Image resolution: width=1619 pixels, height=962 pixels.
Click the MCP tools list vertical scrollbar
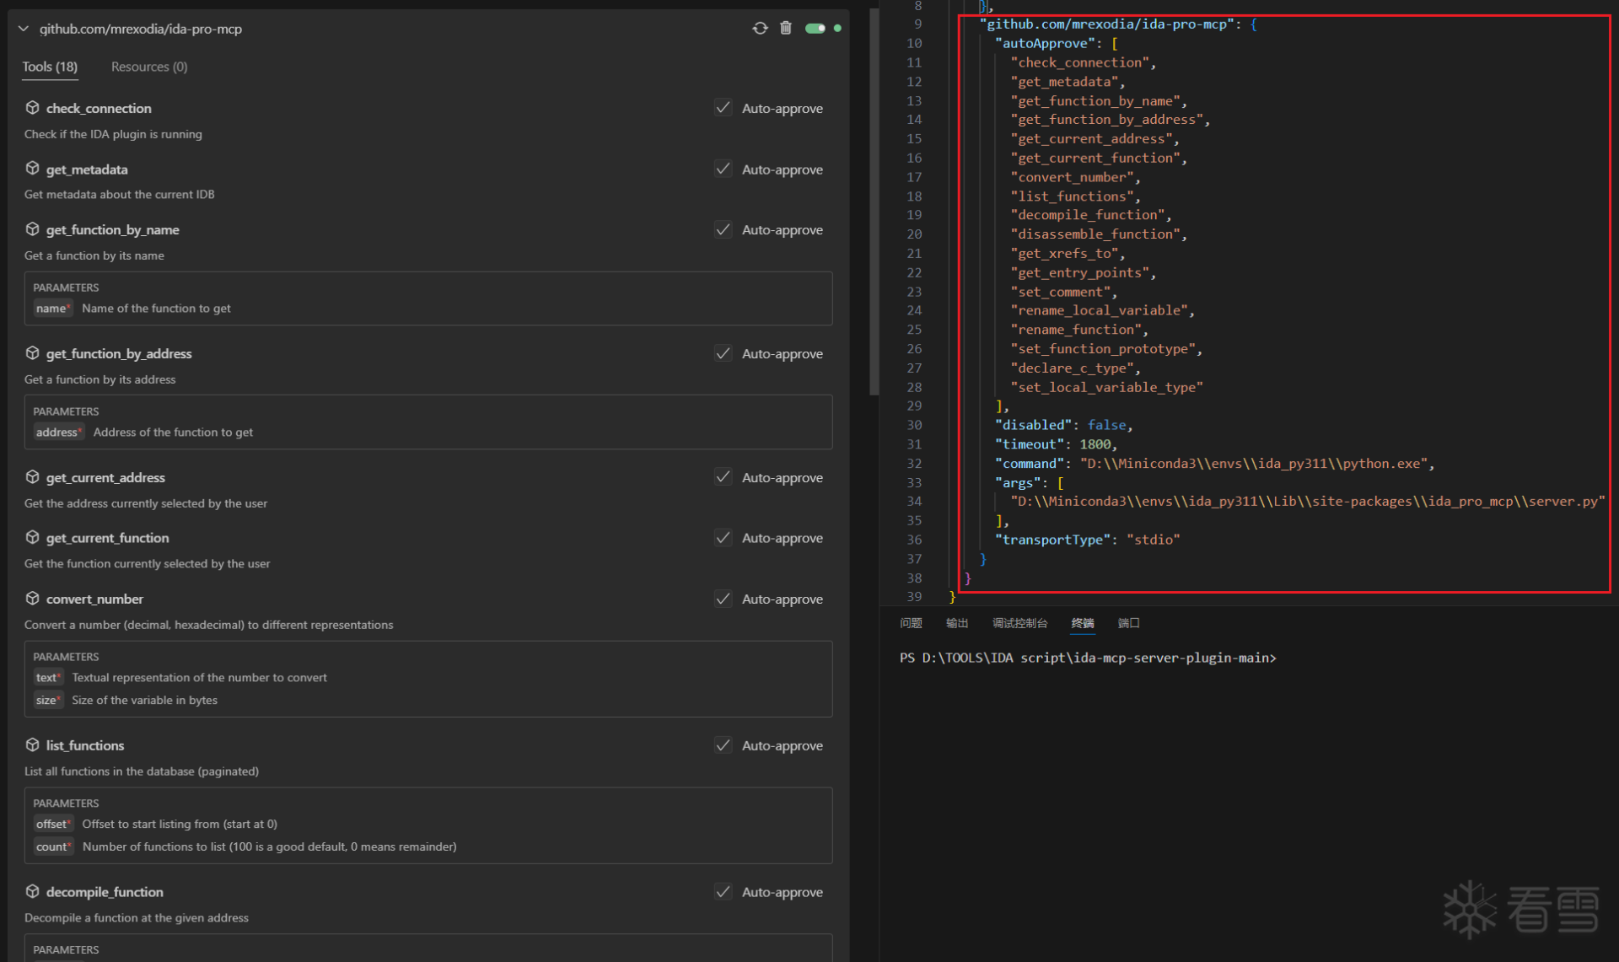[x=874, y=202]
